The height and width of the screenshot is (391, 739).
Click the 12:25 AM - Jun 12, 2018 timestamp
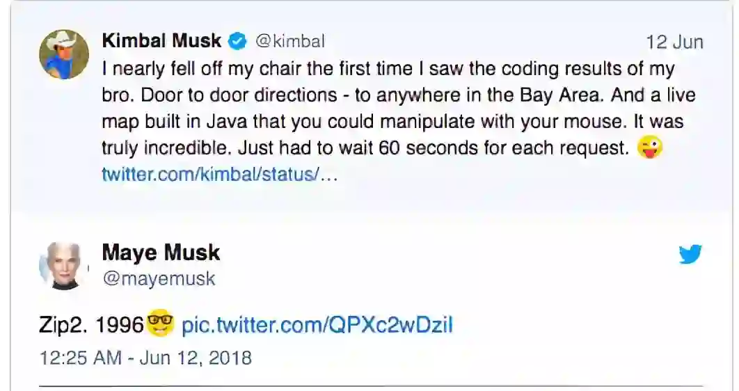tap(145, 358)
